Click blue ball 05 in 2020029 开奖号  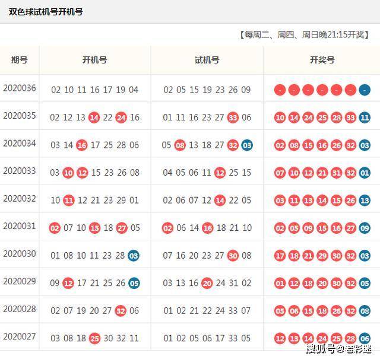coord(365,283)
